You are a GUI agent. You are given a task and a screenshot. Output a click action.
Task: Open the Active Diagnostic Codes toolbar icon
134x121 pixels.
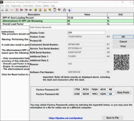17,10
